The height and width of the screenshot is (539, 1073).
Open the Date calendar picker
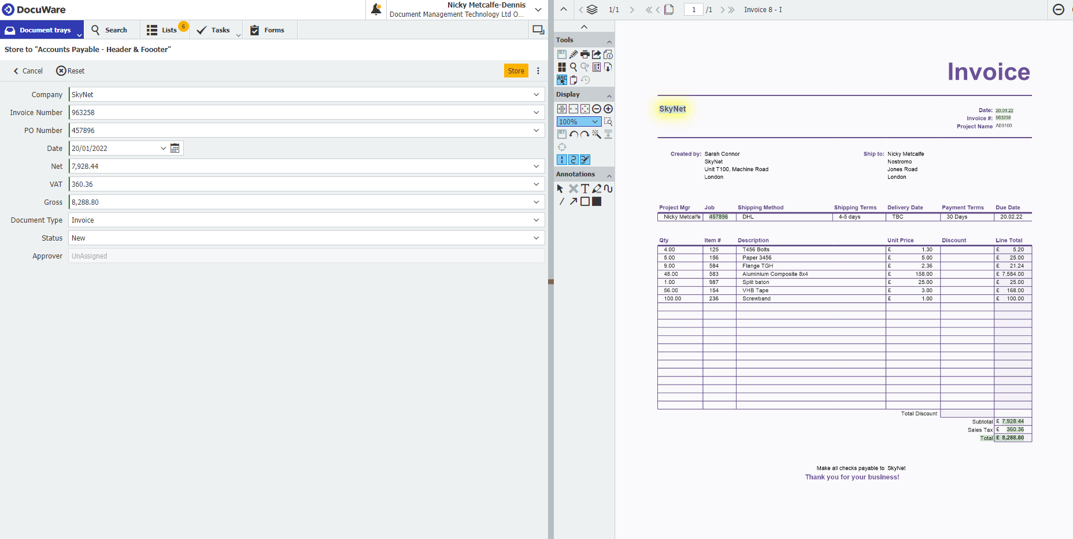[175, 148]
